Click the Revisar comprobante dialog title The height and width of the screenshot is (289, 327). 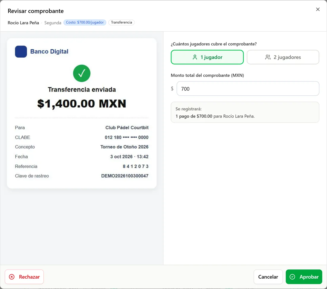click(36, 11)
